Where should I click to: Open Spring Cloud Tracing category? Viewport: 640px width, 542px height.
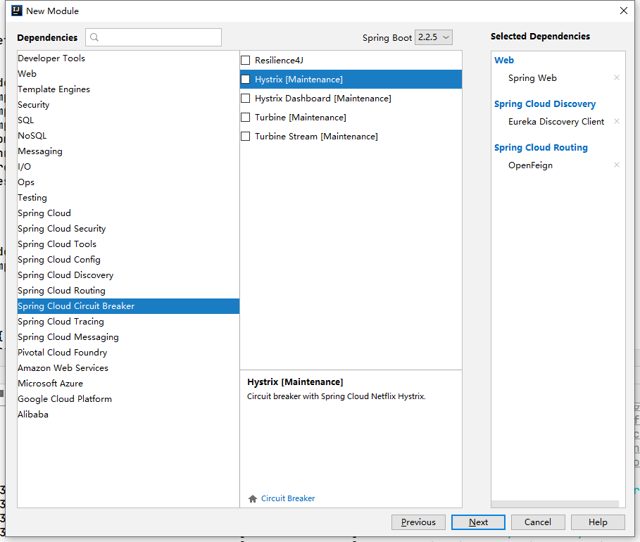click(x=128, y=322)
